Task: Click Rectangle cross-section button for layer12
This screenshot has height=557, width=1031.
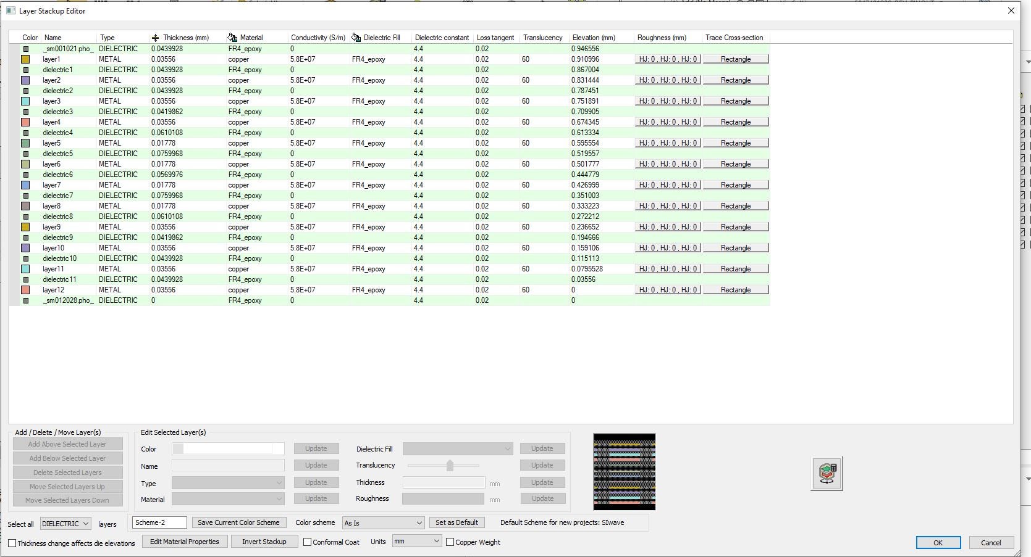Action: click(736, 290)
